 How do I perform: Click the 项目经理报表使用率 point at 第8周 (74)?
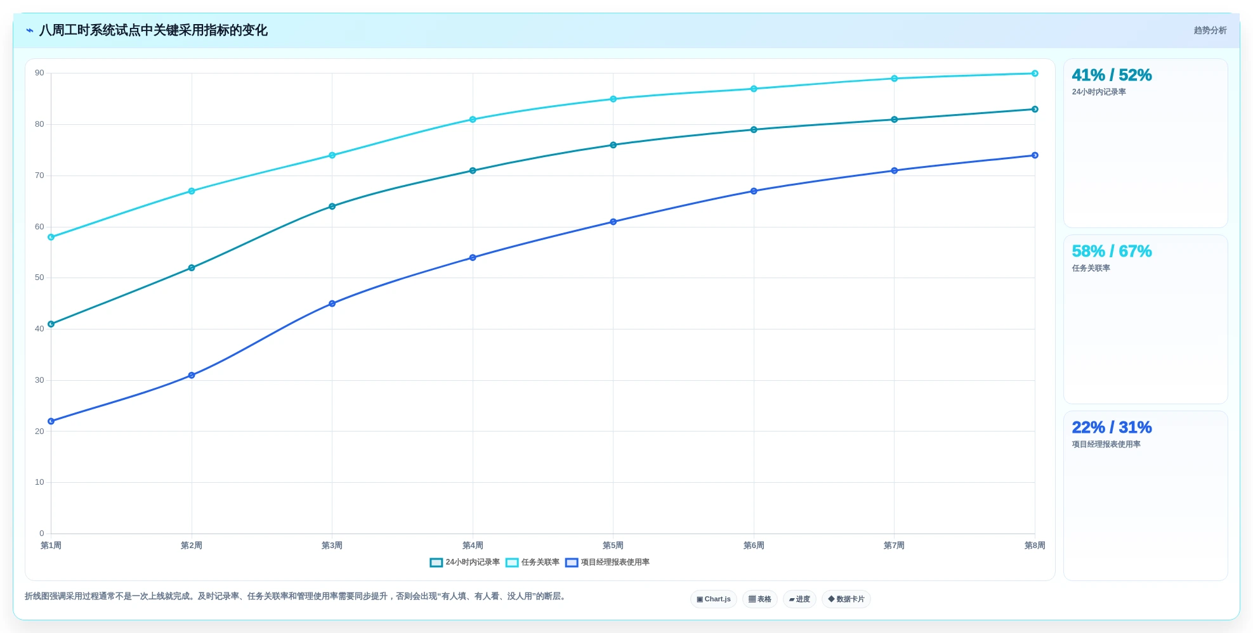click(x=1035, y=155)
